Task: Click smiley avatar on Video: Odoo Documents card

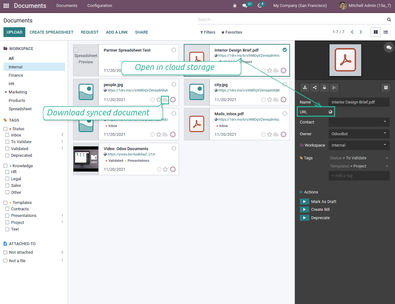Action: tap(173, 169)
